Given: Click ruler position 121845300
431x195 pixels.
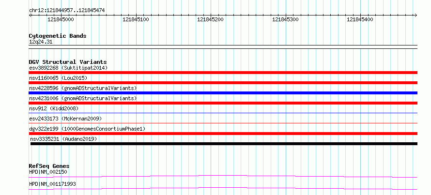Looking at the screenshot, I should click(x=285, y=19).
